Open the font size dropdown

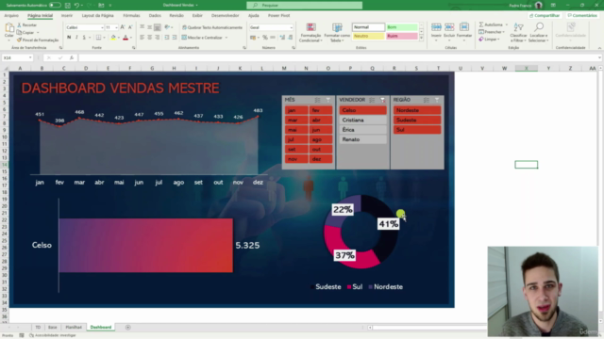click(116, 27)
